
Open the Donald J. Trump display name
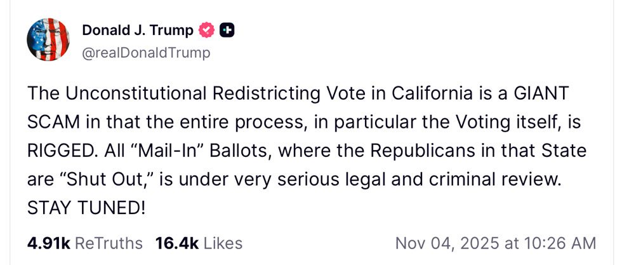136,30
